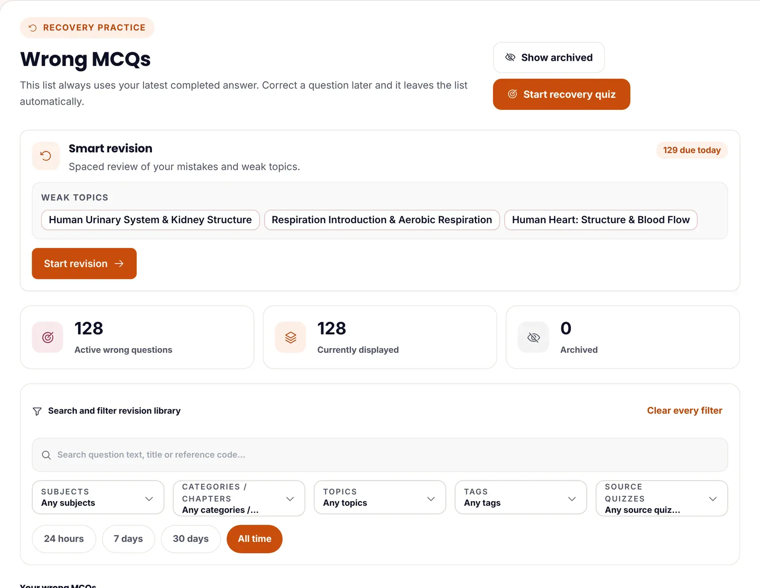Filter by last 30 days
The height and width of the screenshot is (588, 760).
190,539
